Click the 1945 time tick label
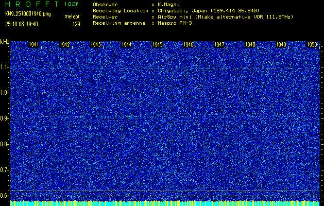The height and width of the screenshot is (206, 324). pyautogui.click(x=158, y=45)
